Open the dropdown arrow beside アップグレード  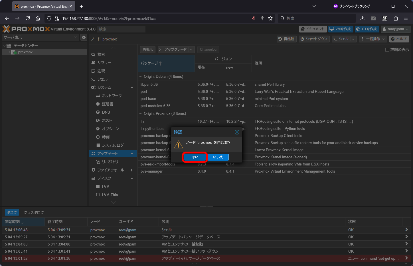coord(191,50)
